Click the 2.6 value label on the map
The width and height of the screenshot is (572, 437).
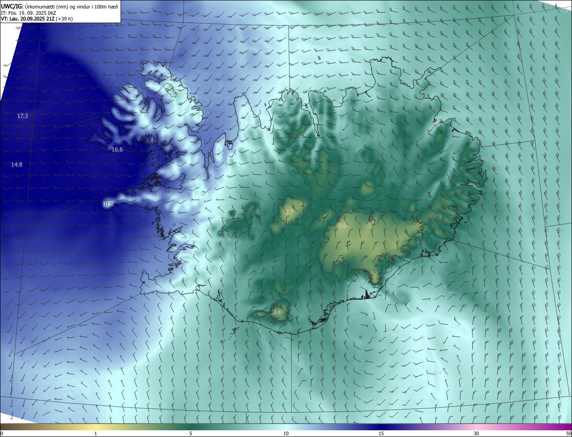tap(342, 227)
